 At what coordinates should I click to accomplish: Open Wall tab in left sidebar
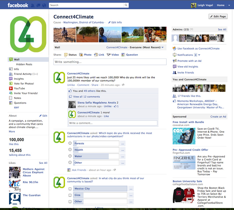pyautogui.click(x=28, y=60)
